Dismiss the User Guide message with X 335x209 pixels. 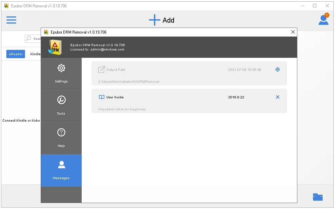click(x=278, y=97)
